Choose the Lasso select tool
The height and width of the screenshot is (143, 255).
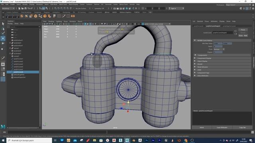coord(3,29)
